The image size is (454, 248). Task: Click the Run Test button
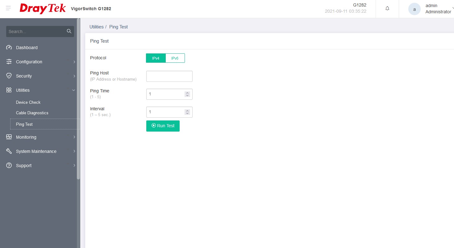(163, 126)
